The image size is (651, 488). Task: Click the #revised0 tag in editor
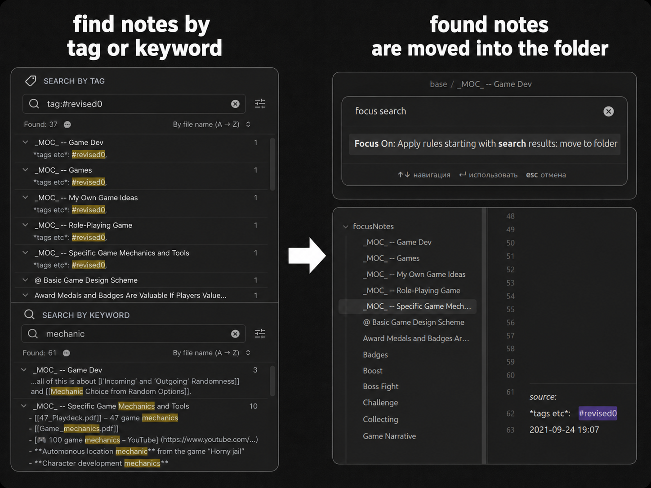click(597, 413)
